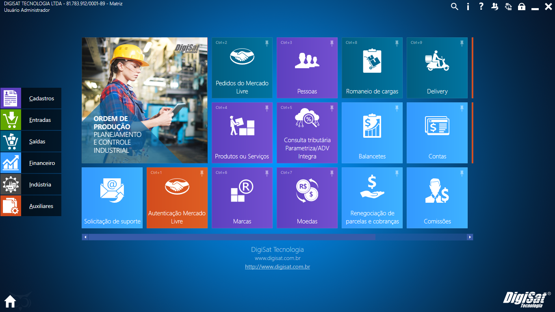
Task: Open the Entradas menu
Action: tap(31, 120)
